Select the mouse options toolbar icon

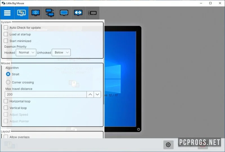(x=21, y=13)
